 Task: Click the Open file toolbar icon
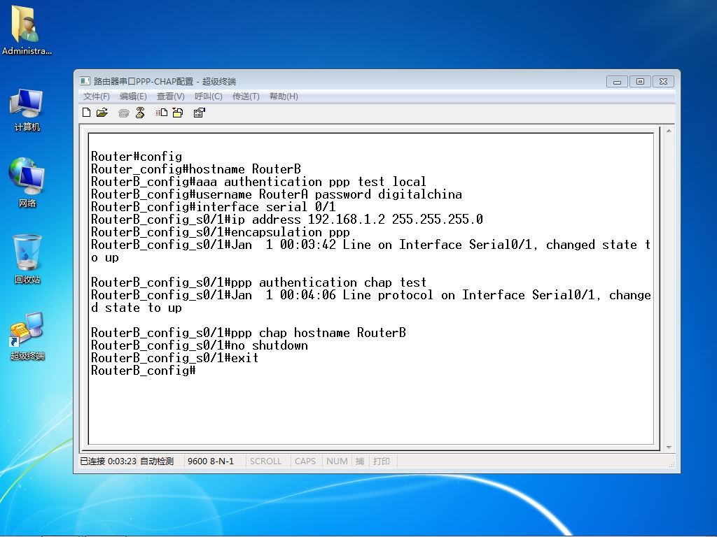(102, 113)
